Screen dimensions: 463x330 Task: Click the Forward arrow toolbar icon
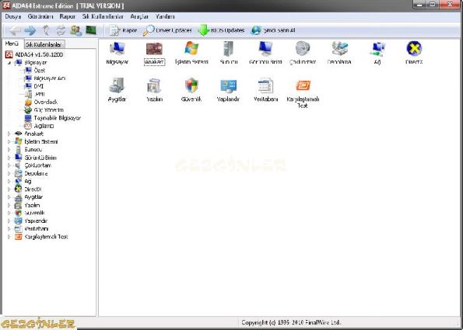(x=30, y=30)
